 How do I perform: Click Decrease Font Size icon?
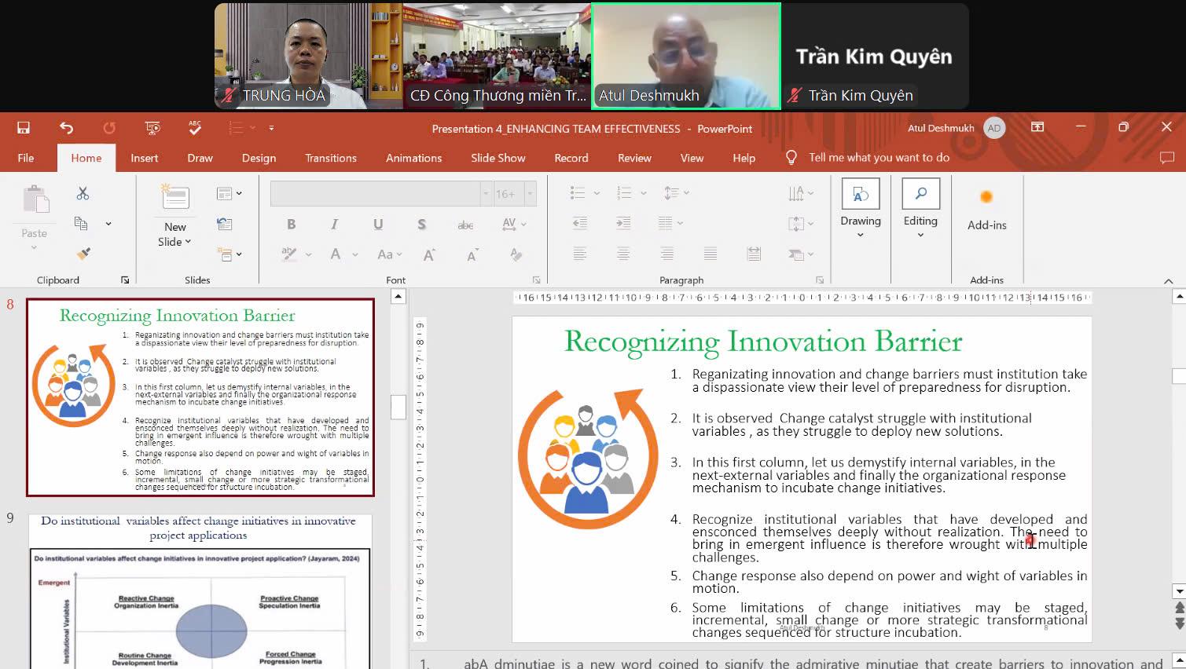[x=472, y=254]
